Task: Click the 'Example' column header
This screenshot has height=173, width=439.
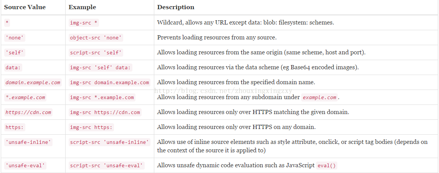Action: coord(82,7)
